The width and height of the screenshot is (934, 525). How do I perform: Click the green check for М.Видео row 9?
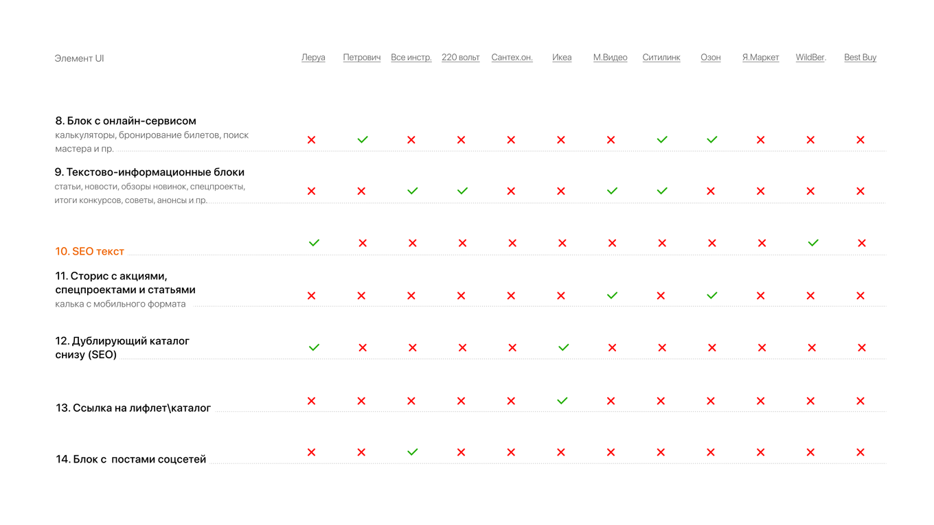point(612,191)
